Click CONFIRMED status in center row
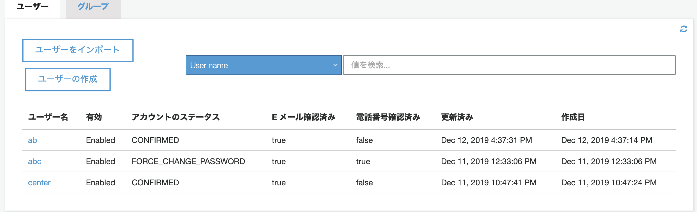The image size is (697, 212). (x=155, y=182)
